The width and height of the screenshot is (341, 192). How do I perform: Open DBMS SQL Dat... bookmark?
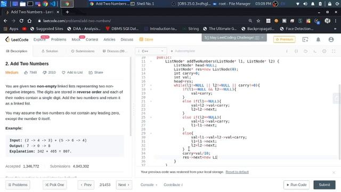click(122, 28)
